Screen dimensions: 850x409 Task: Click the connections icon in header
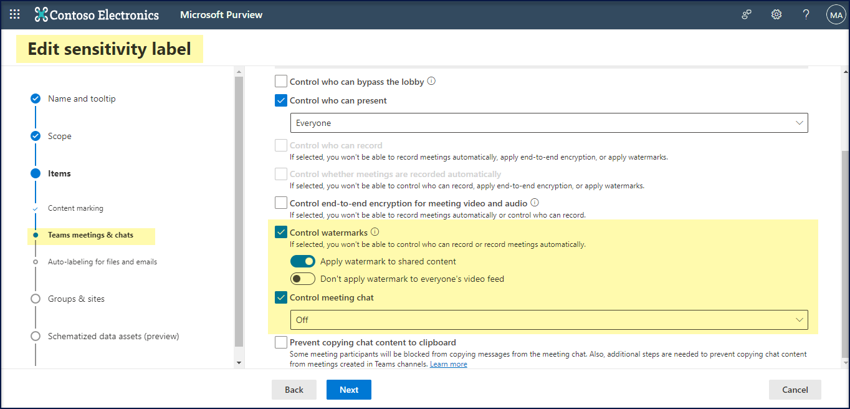tap(746, 14)
